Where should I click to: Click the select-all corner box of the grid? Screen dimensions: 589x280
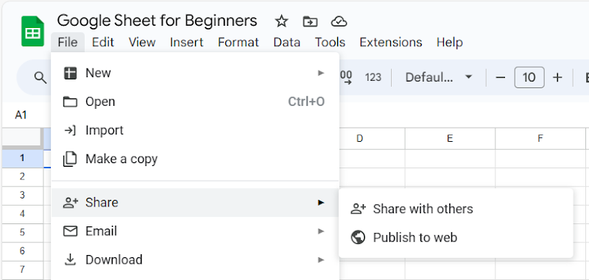tap(23, 138)
